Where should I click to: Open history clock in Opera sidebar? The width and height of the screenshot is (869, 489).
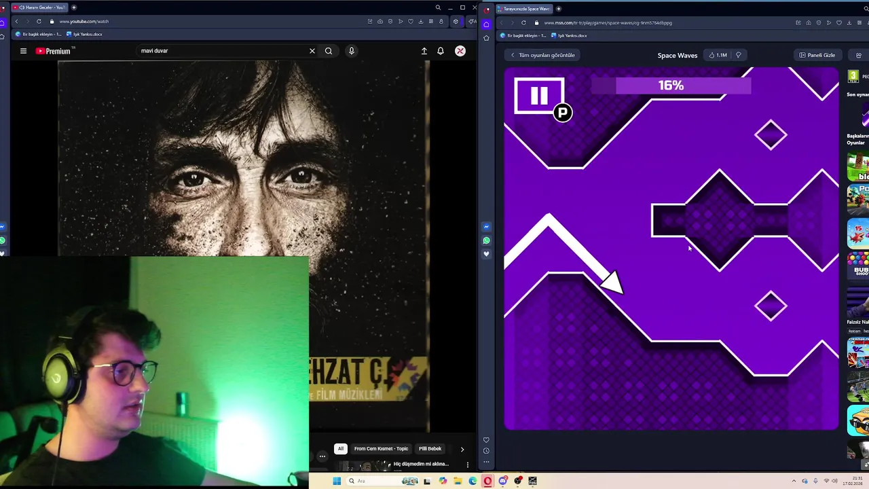point(486,451)
